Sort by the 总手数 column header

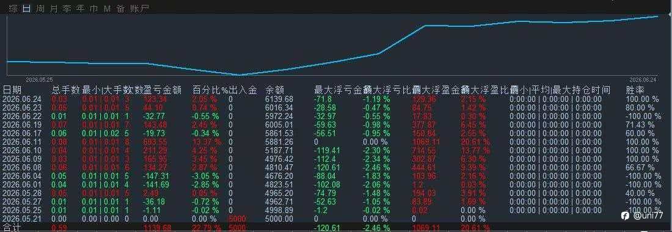(x=66, y=90)
